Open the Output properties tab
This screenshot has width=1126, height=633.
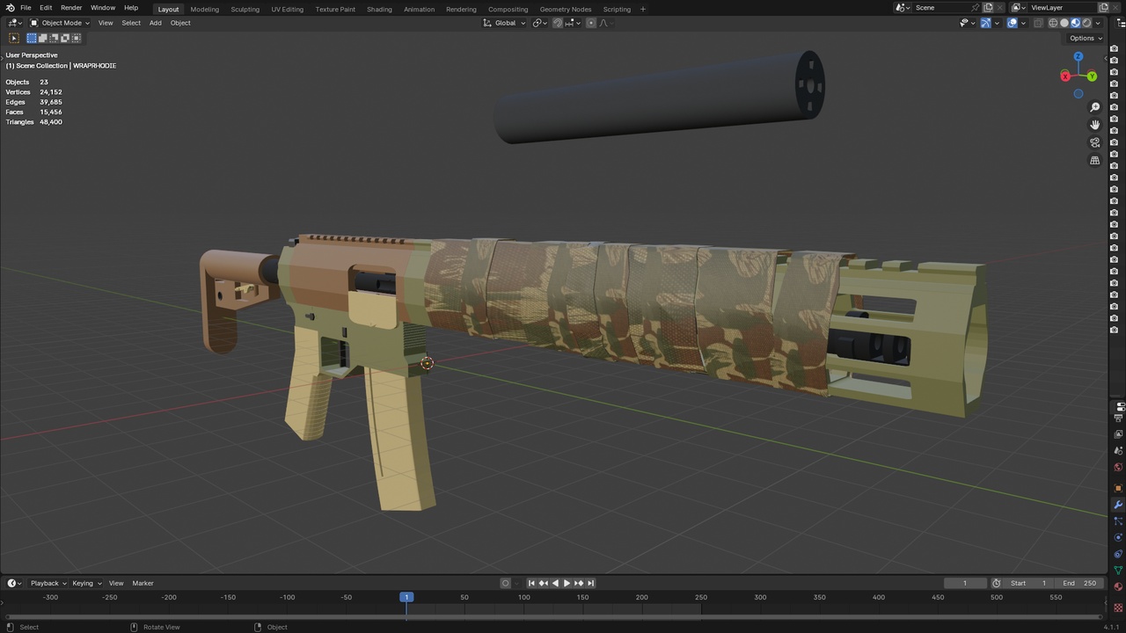click(x=1119, y=418)
